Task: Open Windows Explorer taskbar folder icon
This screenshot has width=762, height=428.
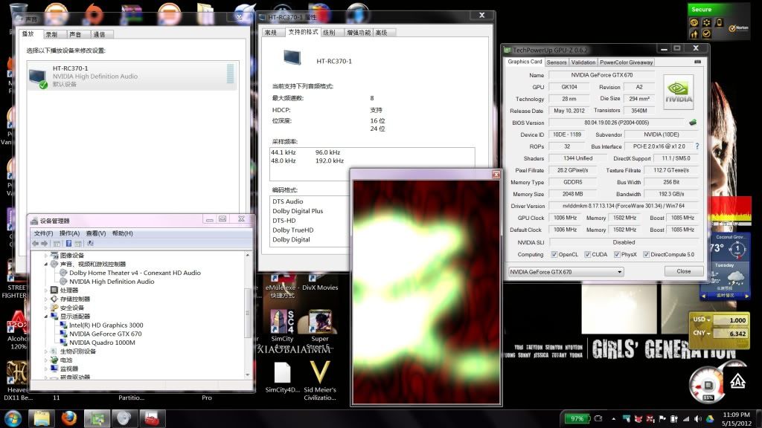Action: 42,418
